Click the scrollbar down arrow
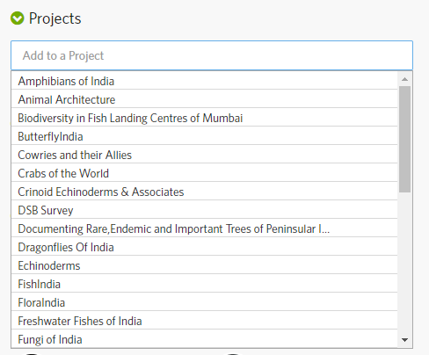Image resolution: width=429 pixels, height=355 pixels. pyautogui.click(x=404, y=340)
